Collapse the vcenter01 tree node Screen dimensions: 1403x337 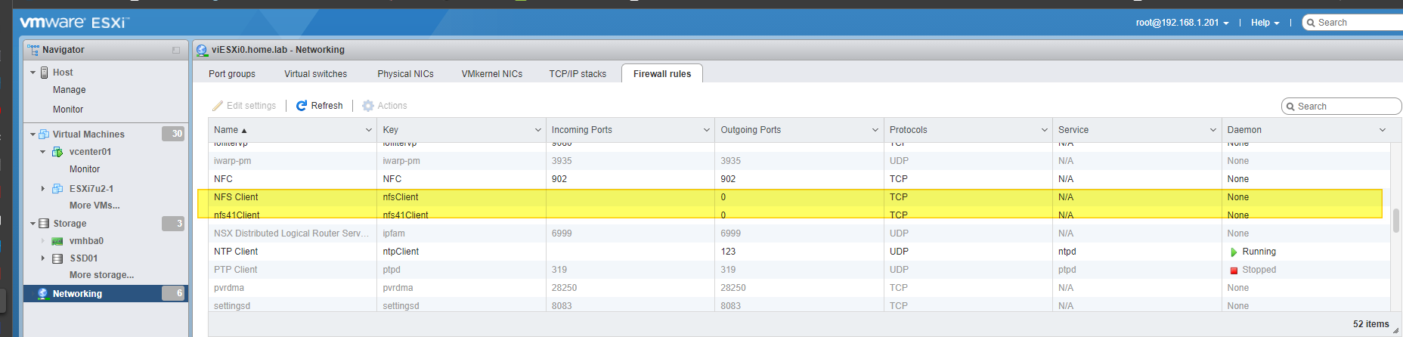pos(42,152)
